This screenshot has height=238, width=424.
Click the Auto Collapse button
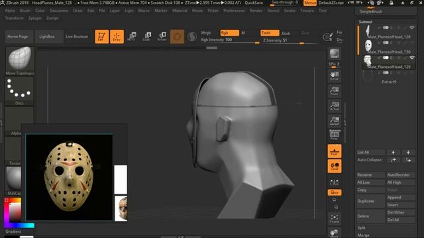pyautogui.click(x=370, y=160)
